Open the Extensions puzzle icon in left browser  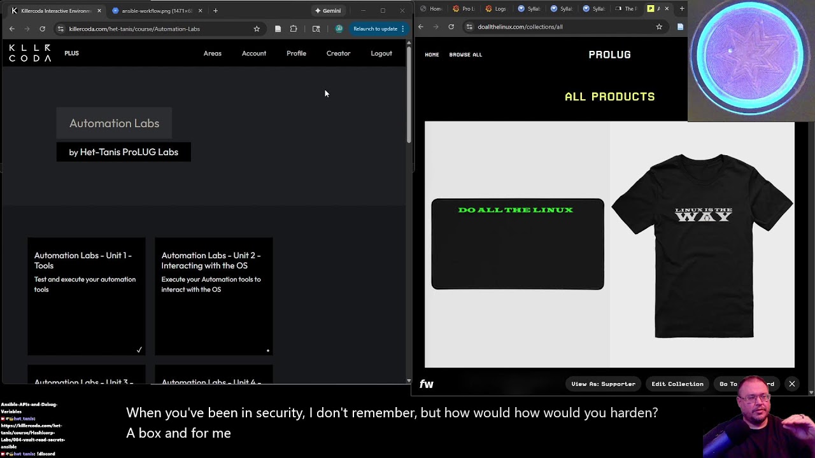tap(294, 29)
